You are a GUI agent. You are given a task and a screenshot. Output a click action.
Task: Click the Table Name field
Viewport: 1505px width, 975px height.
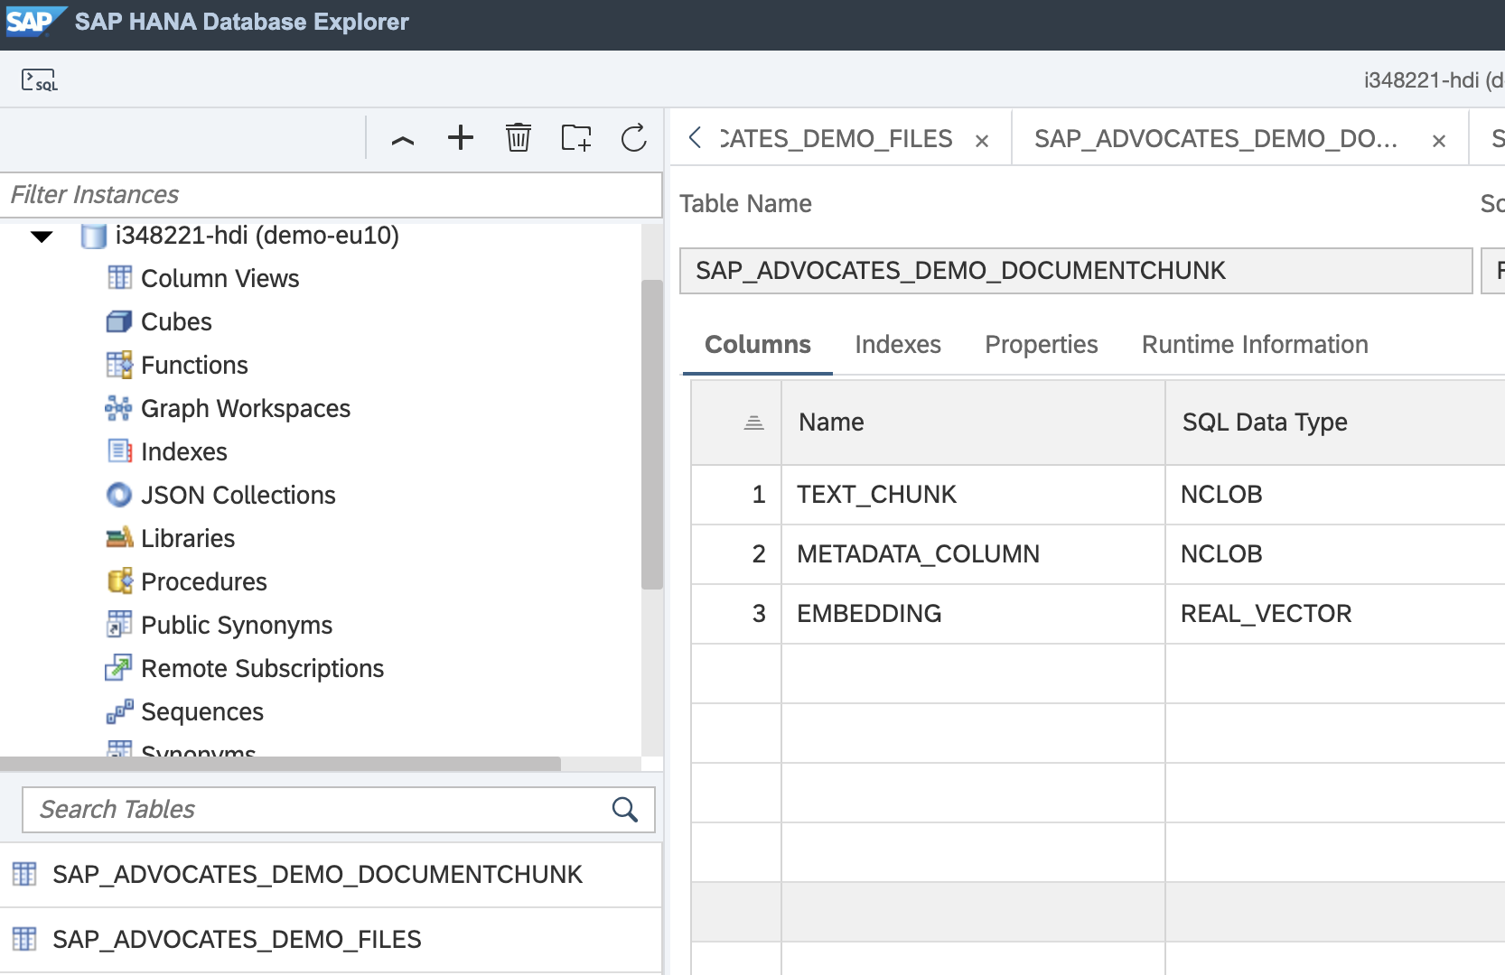[x=1076, y=271]
